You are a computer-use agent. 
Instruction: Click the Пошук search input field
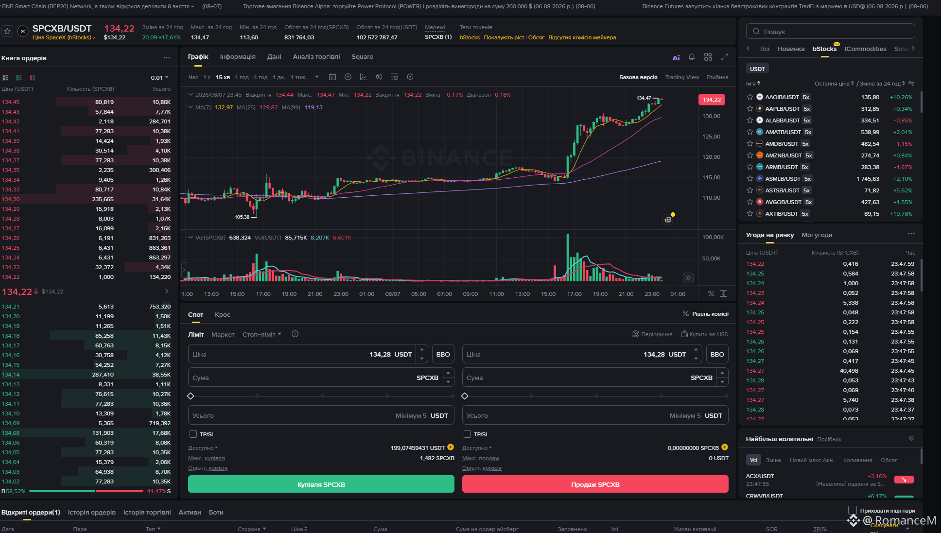pos(831,32)
